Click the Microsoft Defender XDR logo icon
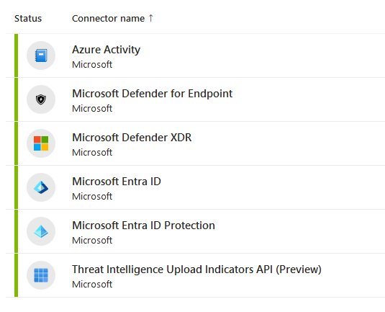 (41, 143)
